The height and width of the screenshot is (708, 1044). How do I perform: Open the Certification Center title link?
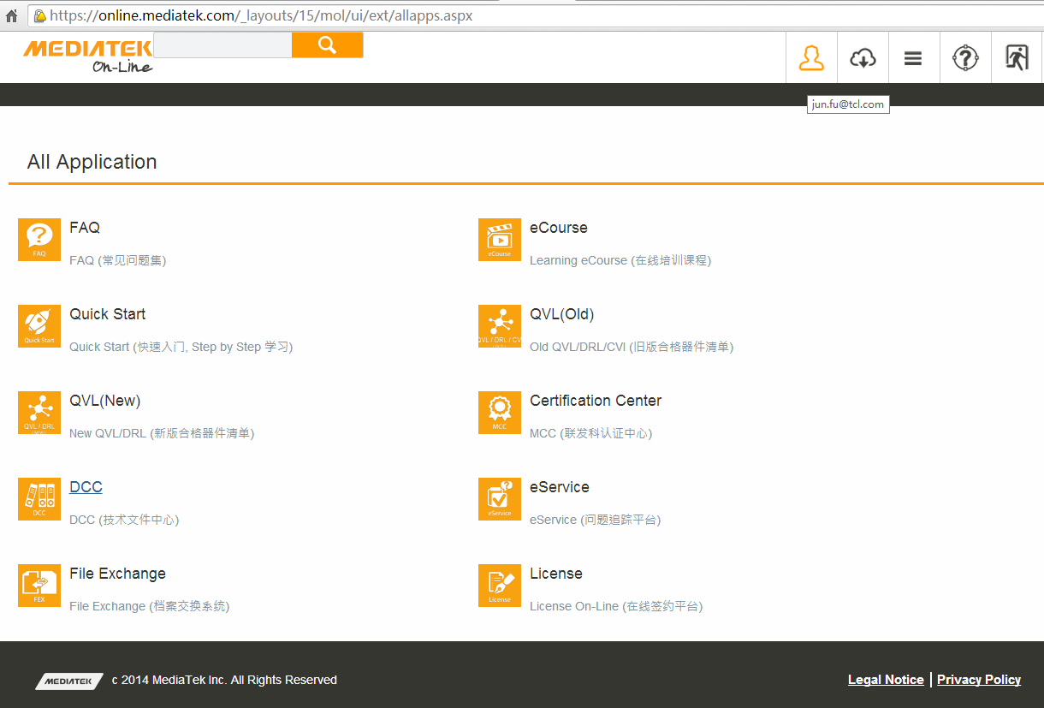coord(596,401)
